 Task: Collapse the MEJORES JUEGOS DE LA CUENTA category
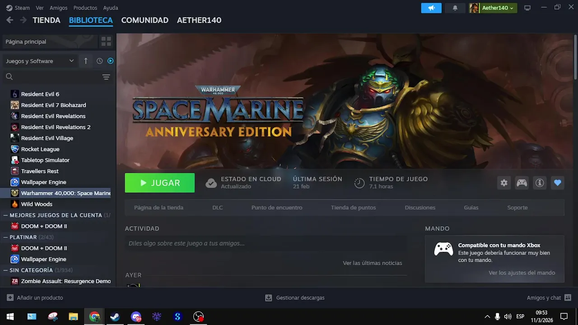click(5, 215)
